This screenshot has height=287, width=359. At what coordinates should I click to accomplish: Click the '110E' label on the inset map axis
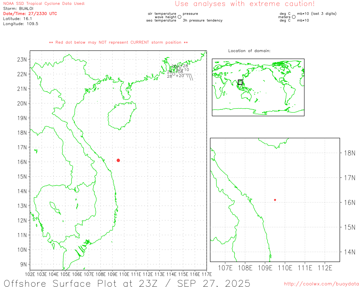285,268
